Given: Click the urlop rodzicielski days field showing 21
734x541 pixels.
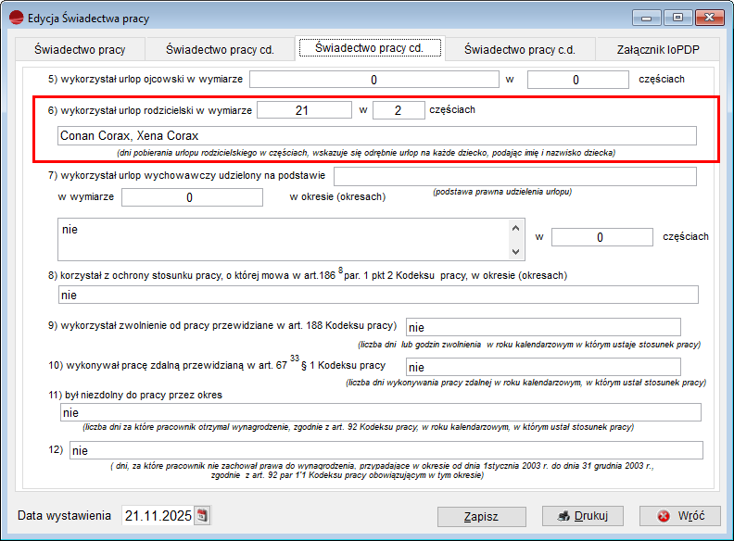Looking at the screenshot, I should pyautogui.click(x=304, y=110).
